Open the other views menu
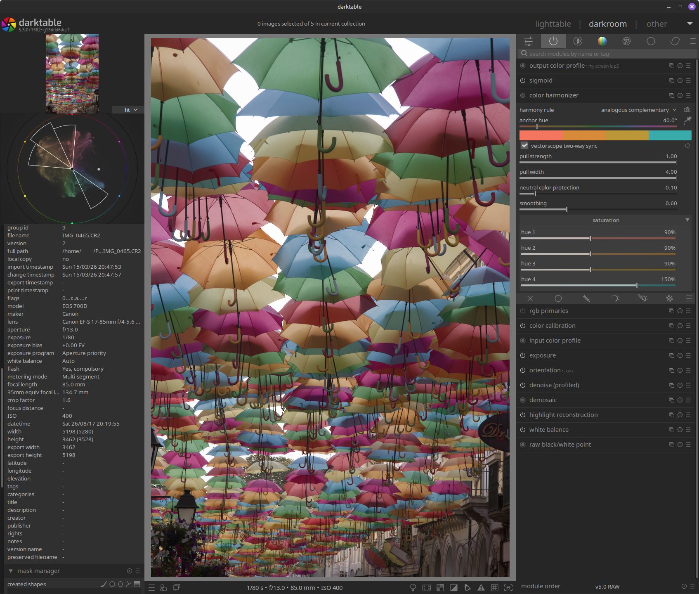This screenshot has height=594, width=699. click(656, 24)
